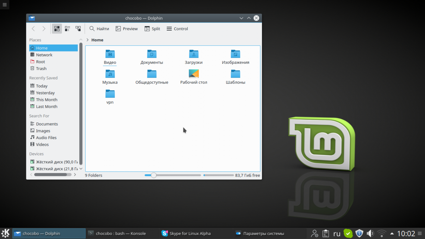Select the Рабочий стол folder icon
Image resolution: width=425 pixels, height=239 pixels.
tap(194, 74)
